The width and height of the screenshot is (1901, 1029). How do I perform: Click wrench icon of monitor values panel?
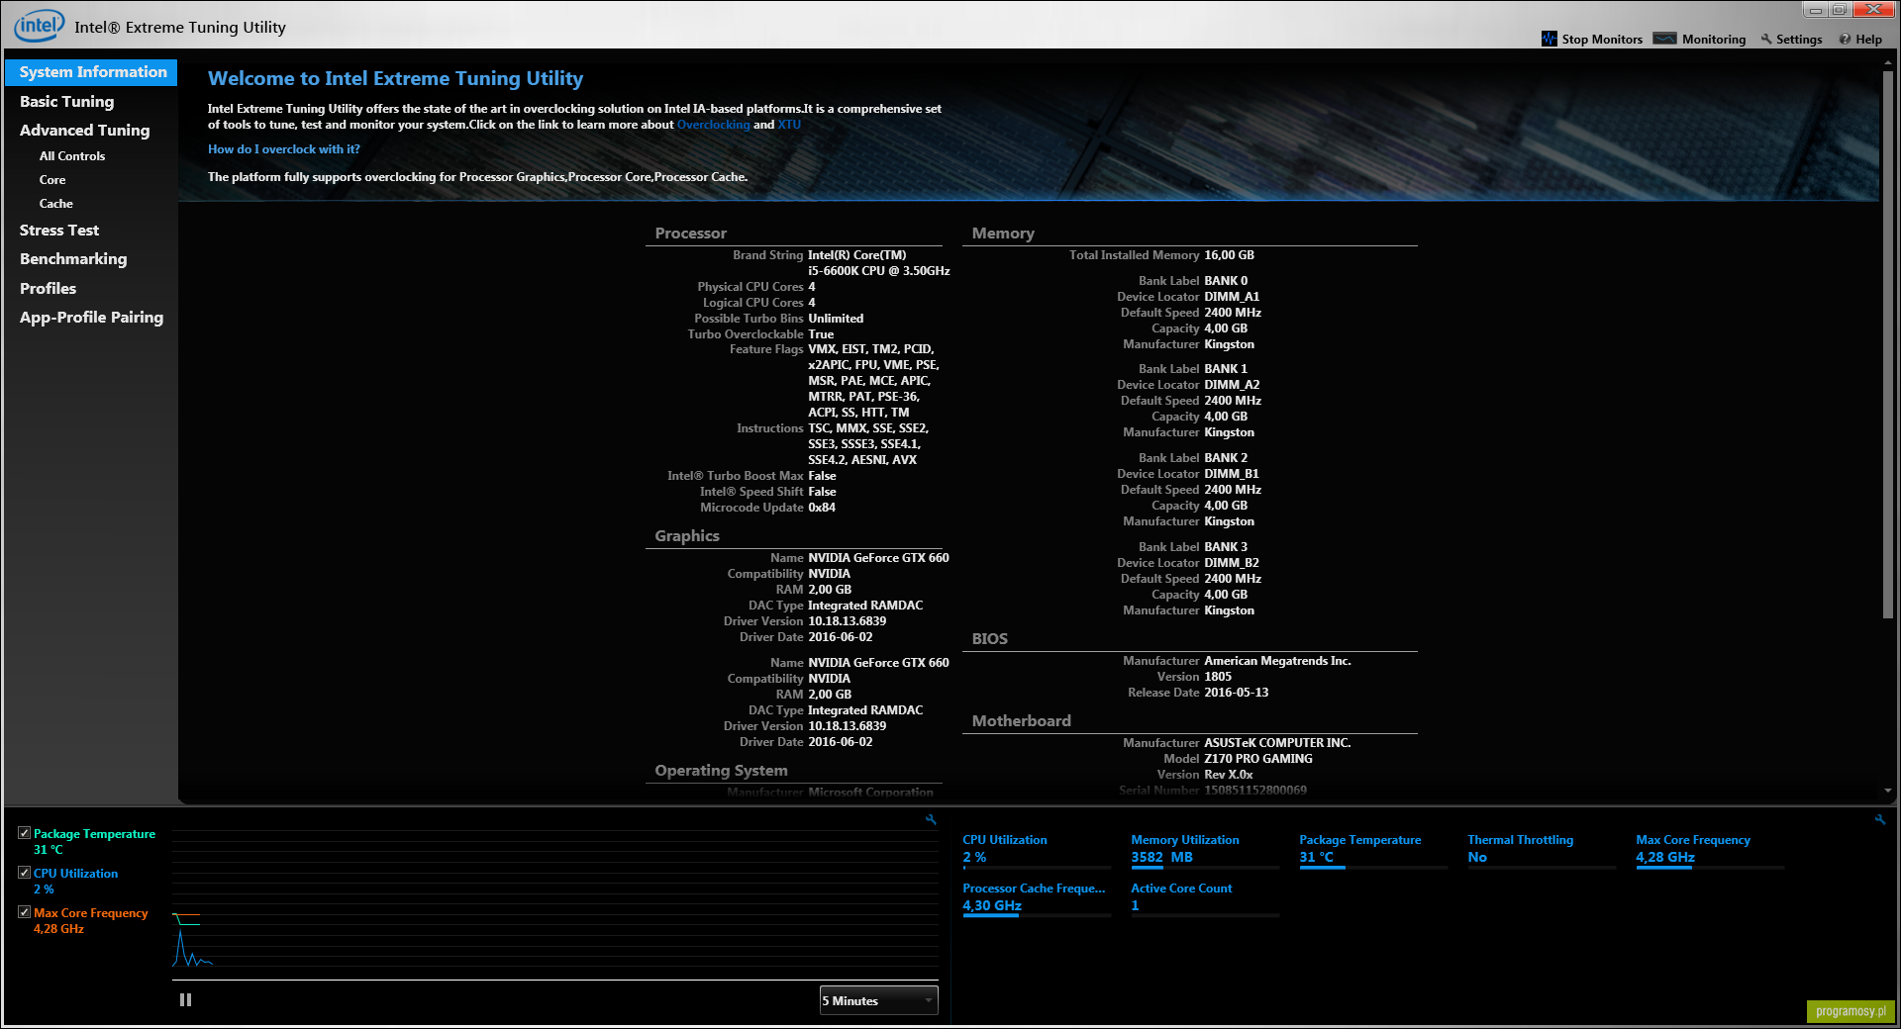(1880, 819)
